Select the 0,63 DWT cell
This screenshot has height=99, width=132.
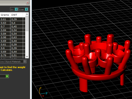pyautogui.click(x=16, y=37)
